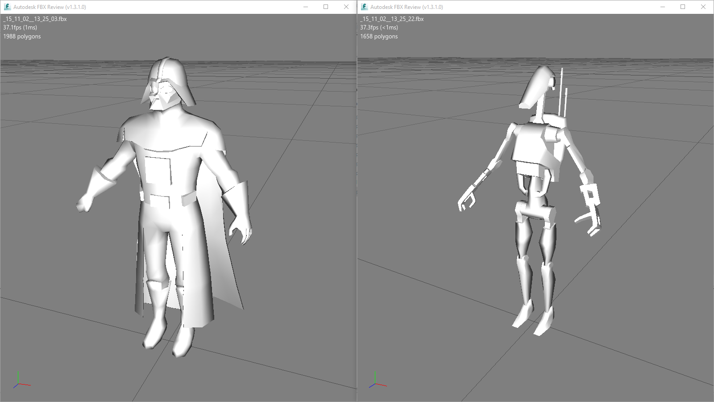Maximize the right FBX Review window
Viewport: 714px width, 402px height.
683,7
